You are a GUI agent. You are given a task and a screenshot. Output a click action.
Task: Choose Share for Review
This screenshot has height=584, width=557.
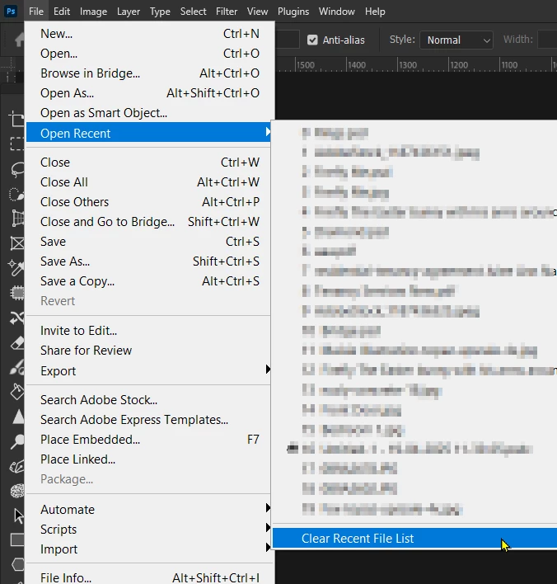(149, 350)
